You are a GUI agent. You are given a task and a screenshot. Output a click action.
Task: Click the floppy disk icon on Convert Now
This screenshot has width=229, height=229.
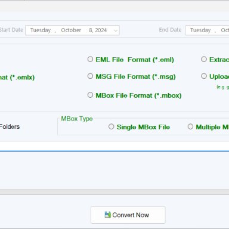click(107, 215)
